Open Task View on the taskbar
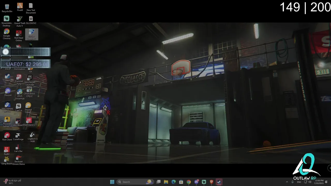Screen dimensions: 331x186 (x=159, y=182)
